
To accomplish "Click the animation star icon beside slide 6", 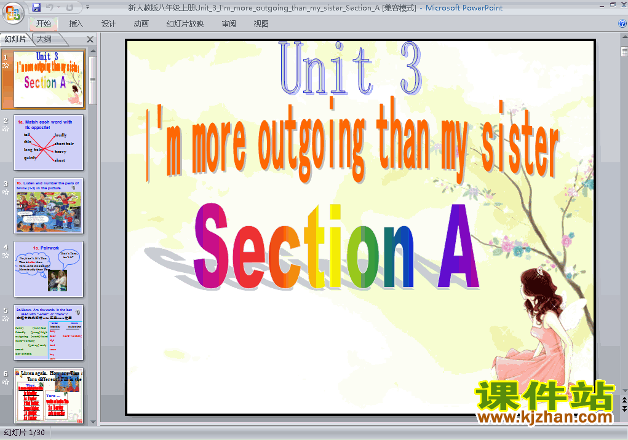I will 6,382.
